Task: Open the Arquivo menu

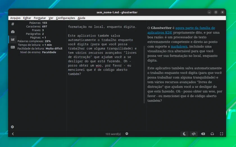Action: [x=15, y=18]
